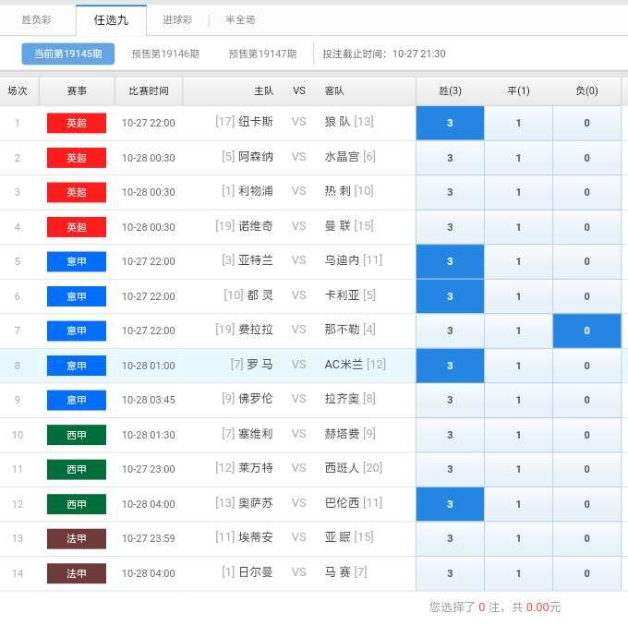Choose presale period 预售第19146期
628x625 pixels.
pyautogui.click(x=165, y=54)
